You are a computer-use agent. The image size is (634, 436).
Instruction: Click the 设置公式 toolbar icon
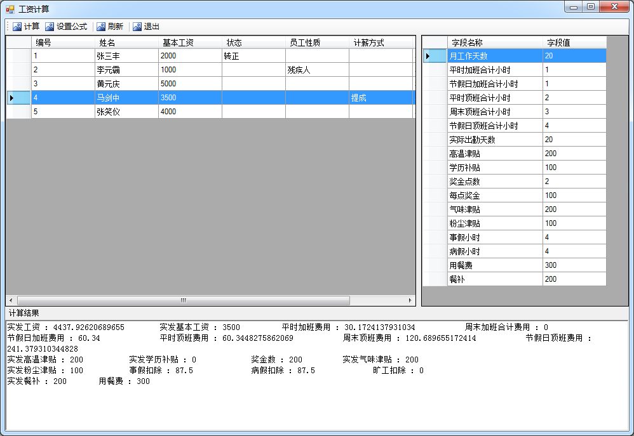pos(50,27)
